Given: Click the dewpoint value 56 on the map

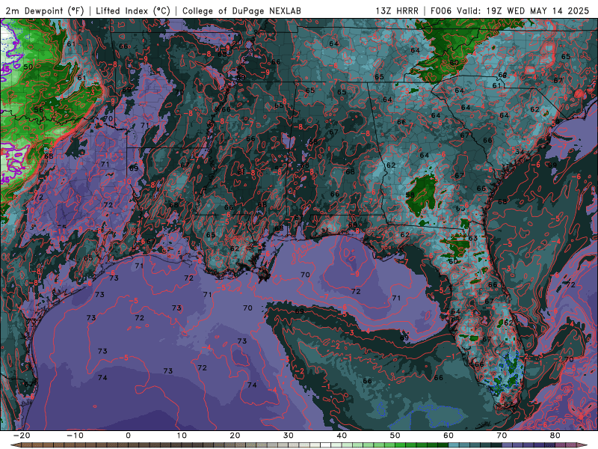Looking at the screenshot, I should pyautogui.click(x=39, y=109).
